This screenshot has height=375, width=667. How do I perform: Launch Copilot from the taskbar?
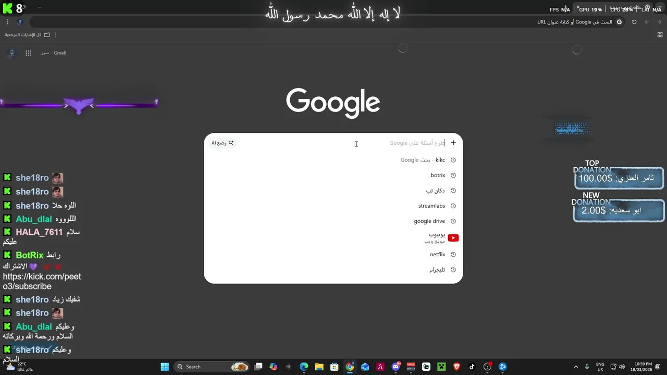(x=273, y=367)
